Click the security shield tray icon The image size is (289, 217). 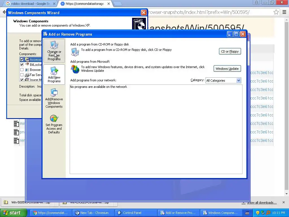[258, 213]
